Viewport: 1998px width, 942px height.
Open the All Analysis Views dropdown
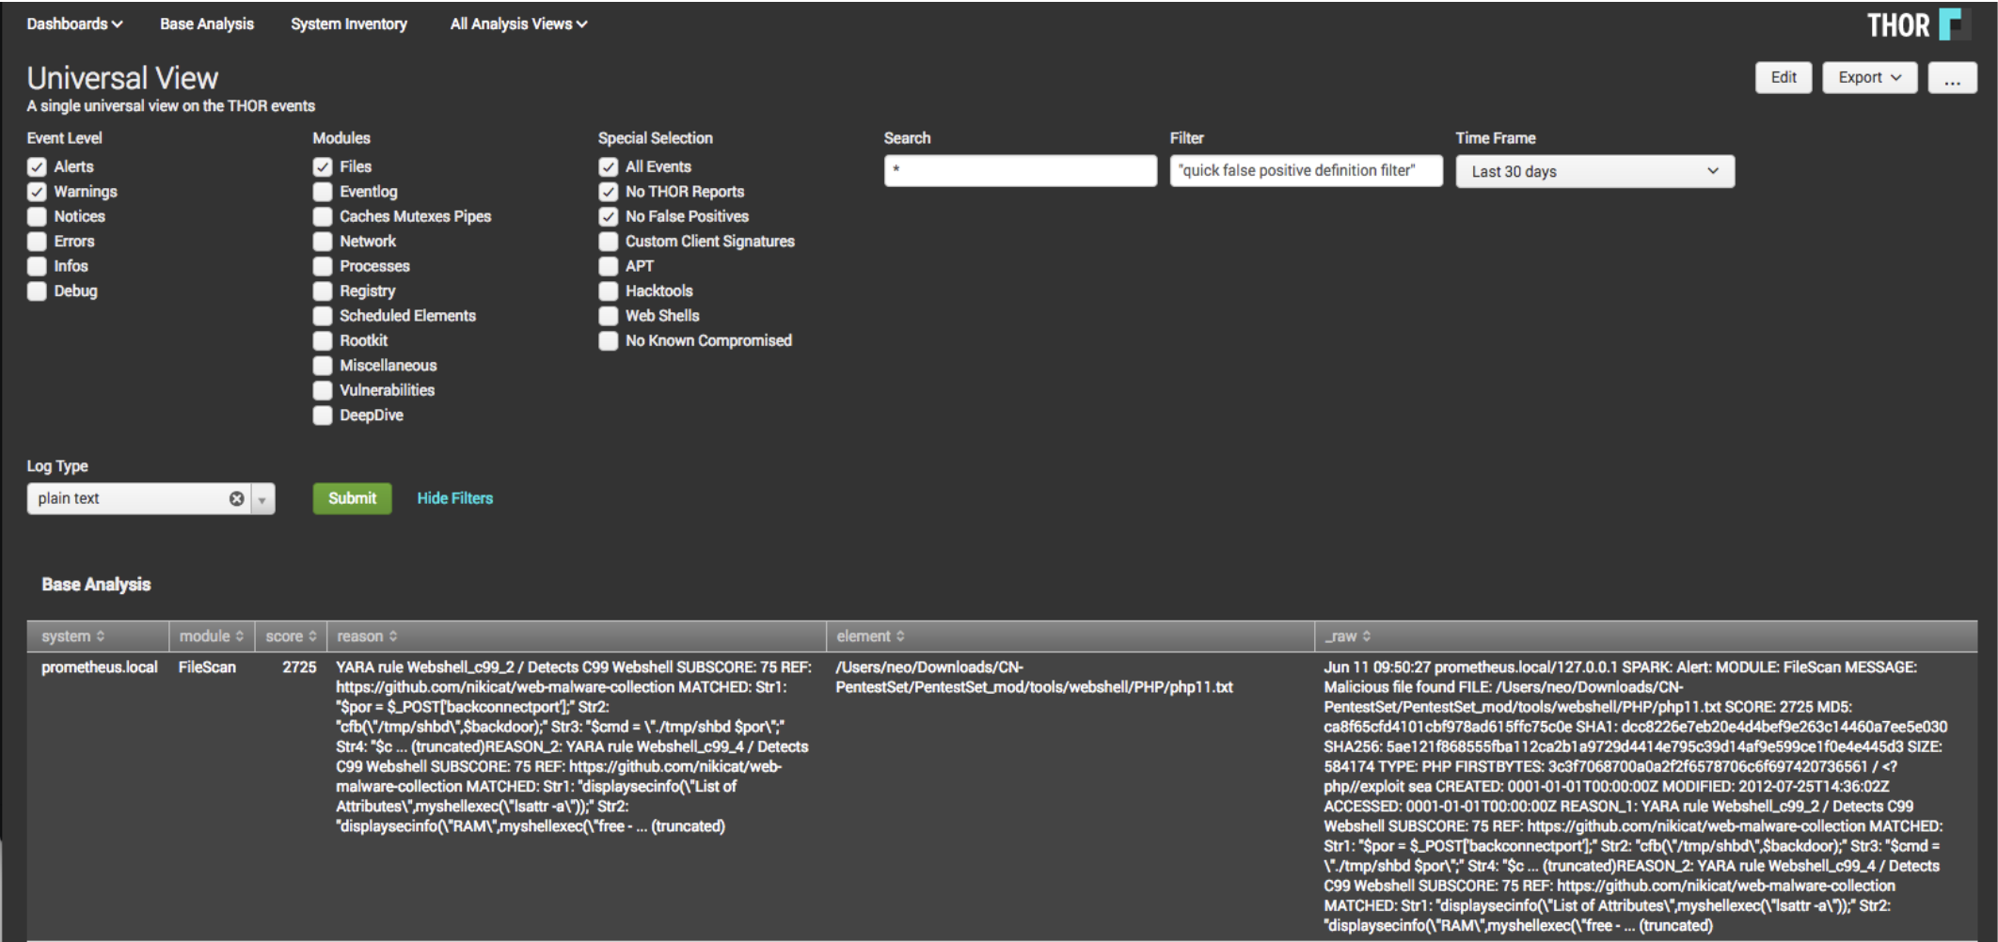coord(518,24)
